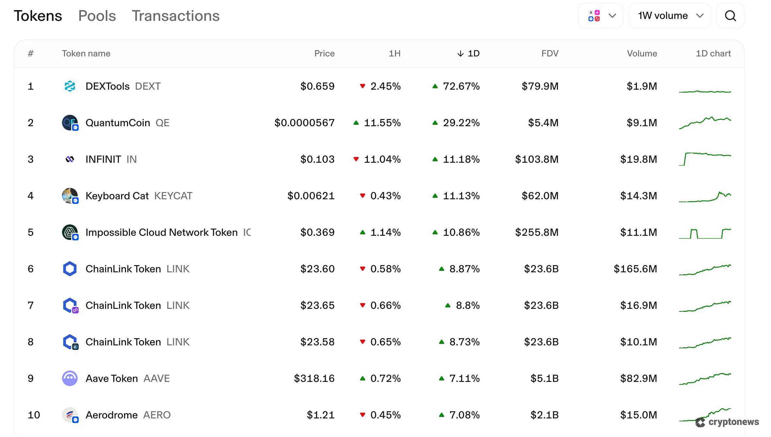Click the INFINIT token icon
The height and width of the screenshot is (437, 771).
click(x=70, y=159)
